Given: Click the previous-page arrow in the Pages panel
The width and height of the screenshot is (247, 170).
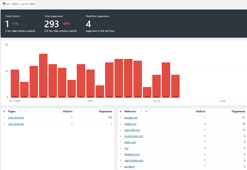Looking at the screenshot, I should coord(20,111).
